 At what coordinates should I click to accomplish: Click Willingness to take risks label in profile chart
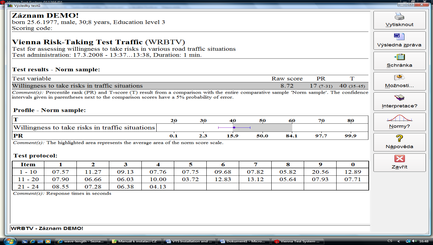[84, 127]
